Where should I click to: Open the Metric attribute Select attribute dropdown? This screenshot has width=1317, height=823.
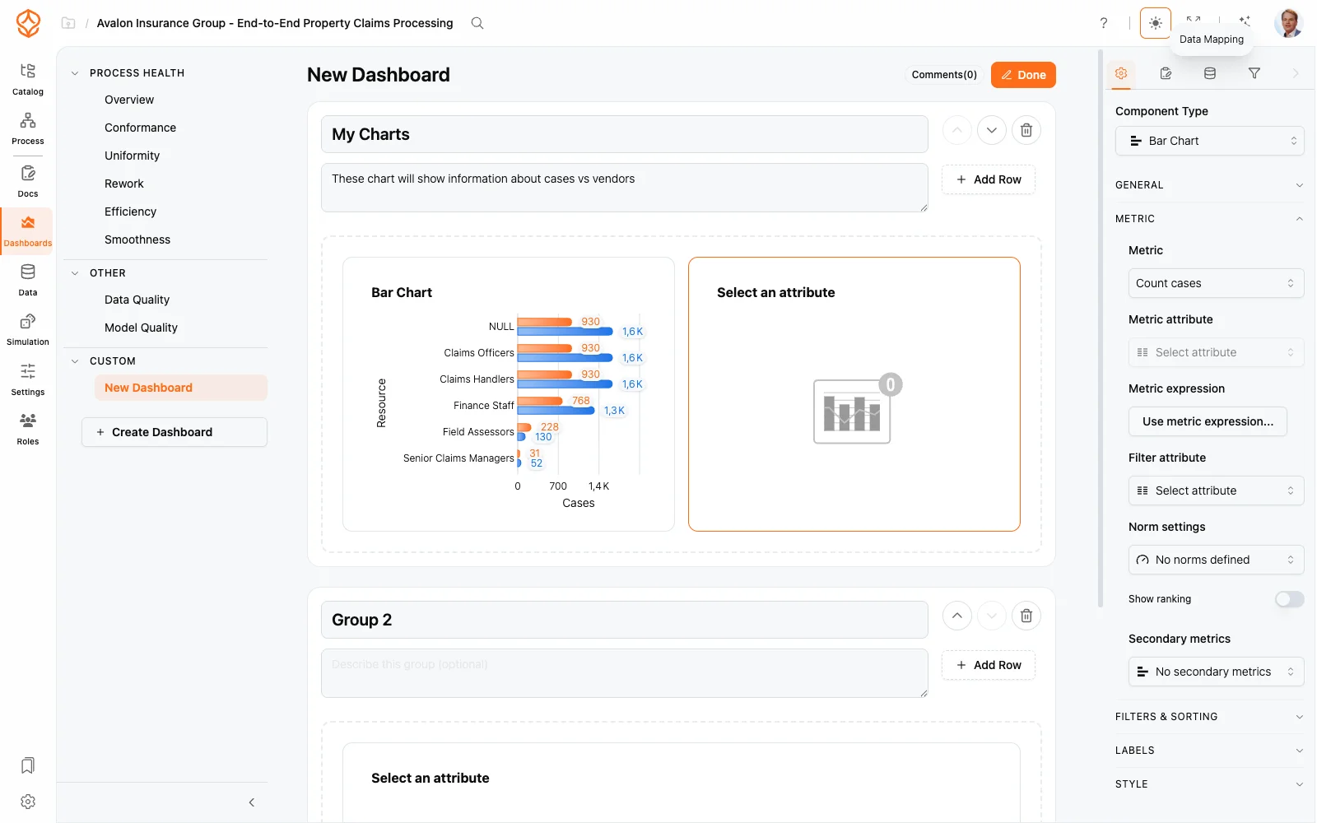(1217, 352)
